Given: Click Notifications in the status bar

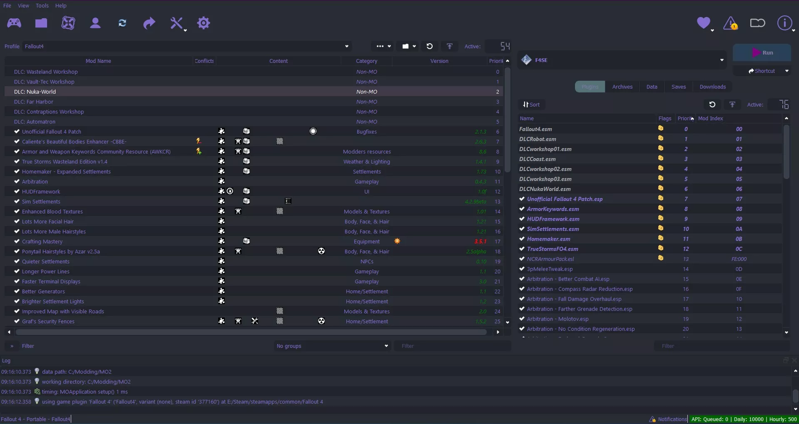Looking at the screenshot, I should pyautogui.click(x=668, y=419).
